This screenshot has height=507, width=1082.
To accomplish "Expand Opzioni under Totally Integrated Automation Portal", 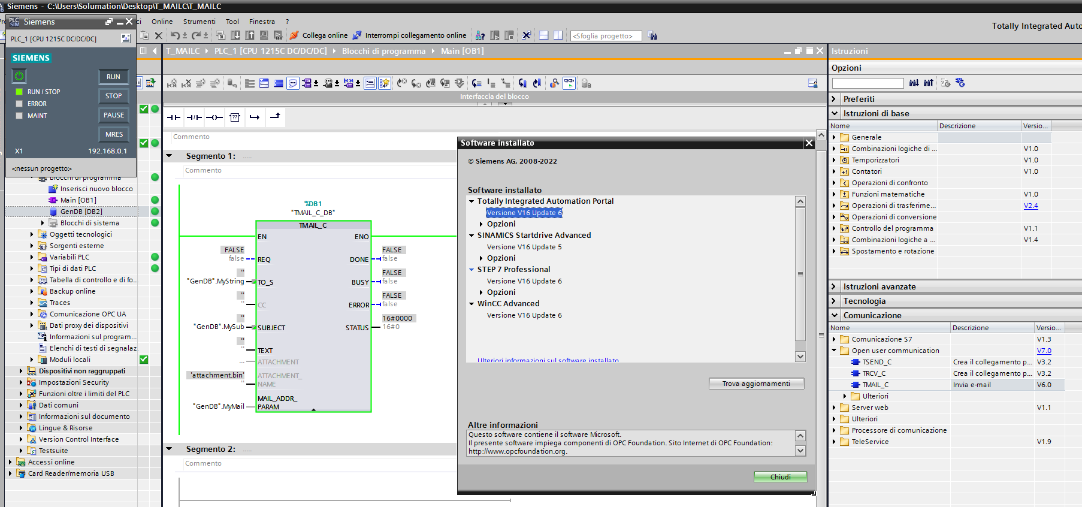I will 481,224.
